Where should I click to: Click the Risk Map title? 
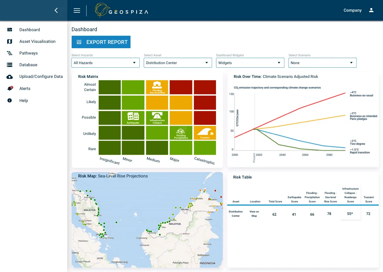[113, 176]
